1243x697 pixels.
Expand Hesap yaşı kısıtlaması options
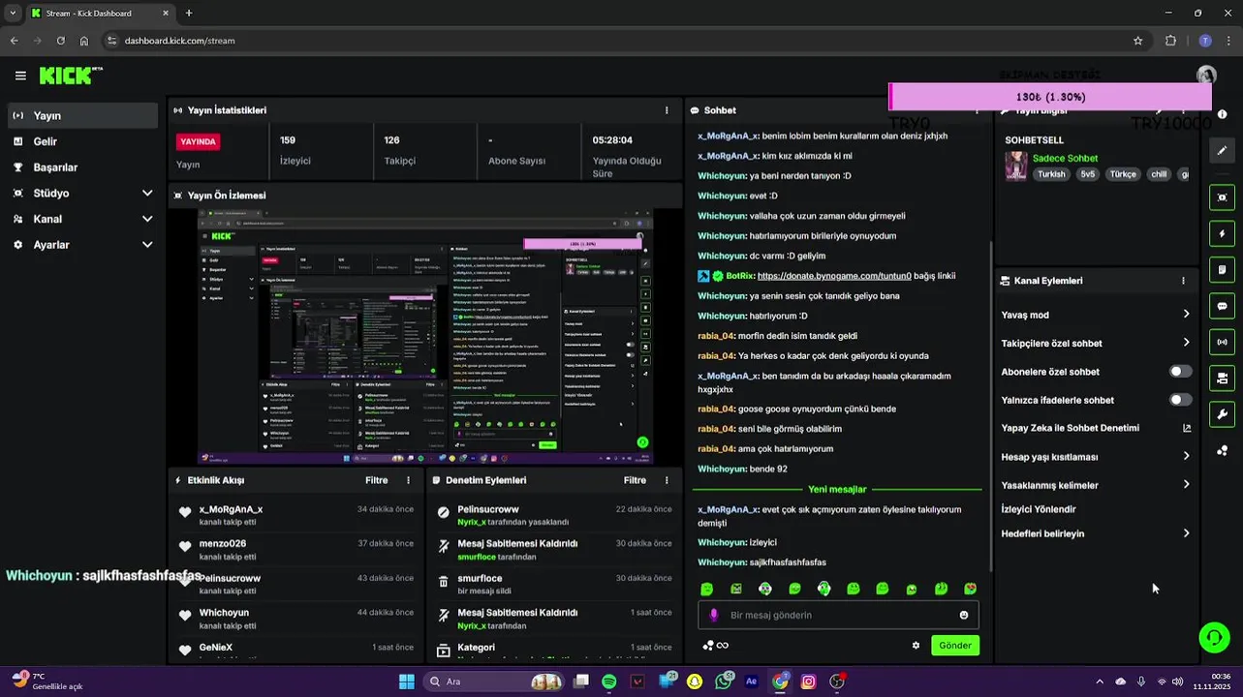pos(1096,457)
